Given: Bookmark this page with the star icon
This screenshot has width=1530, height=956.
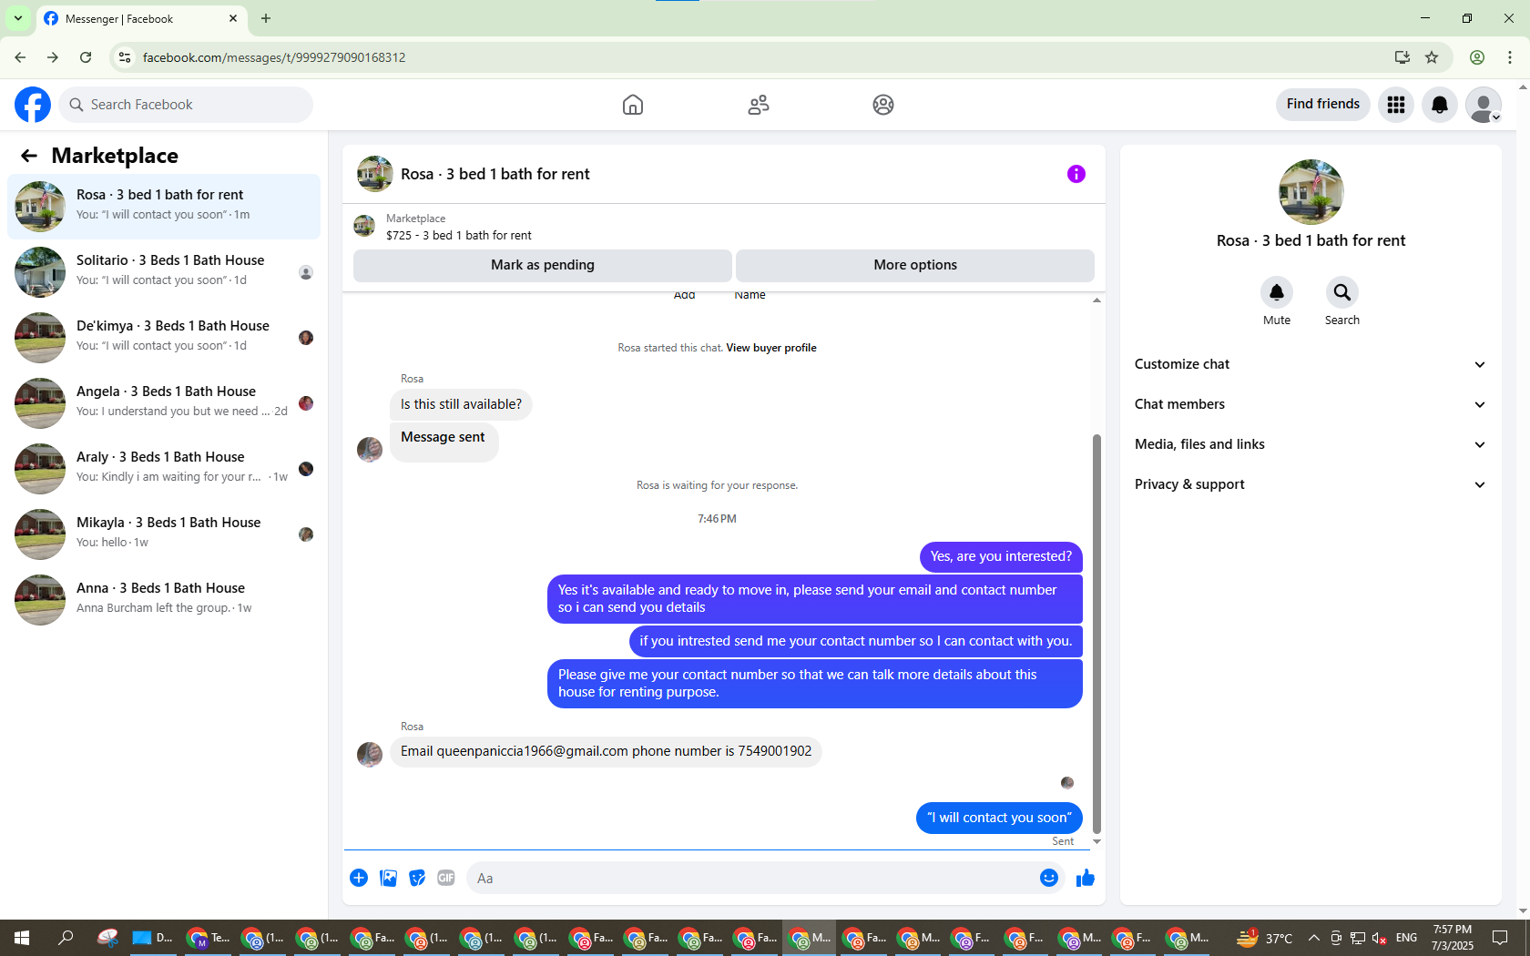Looking at the screenshot, I should coord(1432,57).
